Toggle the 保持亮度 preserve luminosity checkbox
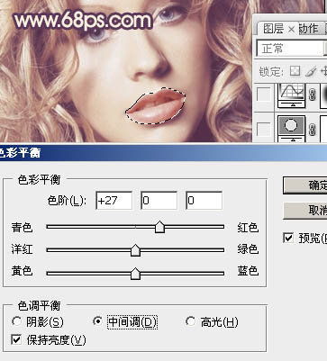The height and width of the screenshot is (361, 327). pos(16,339)
